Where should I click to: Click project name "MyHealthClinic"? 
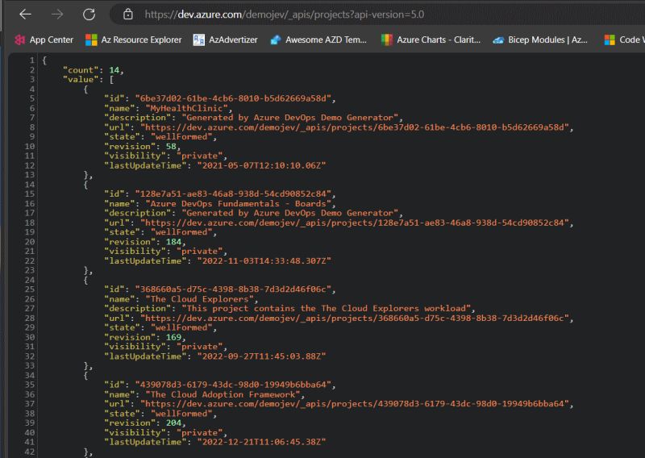click(187, 108)
